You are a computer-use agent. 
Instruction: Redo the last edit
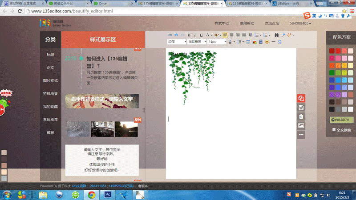[182, 35]
